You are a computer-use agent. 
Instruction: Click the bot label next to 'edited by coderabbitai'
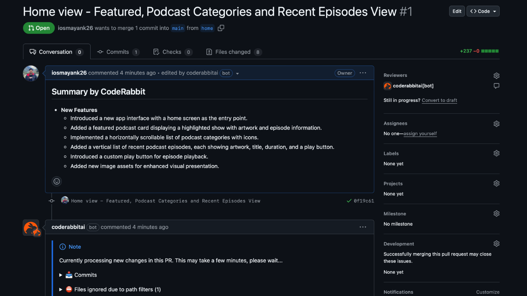click(226, 73)
